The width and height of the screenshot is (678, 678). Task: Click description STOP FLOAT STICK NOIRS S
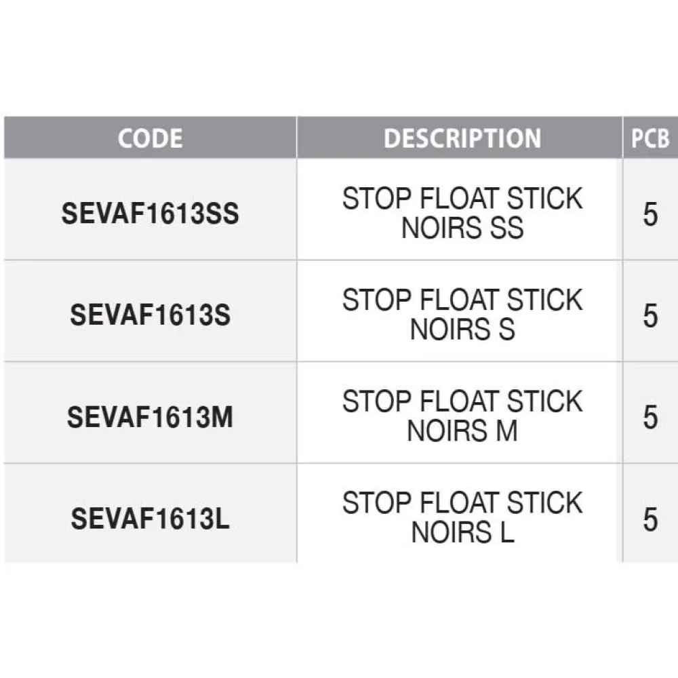(x=462, y=315)
